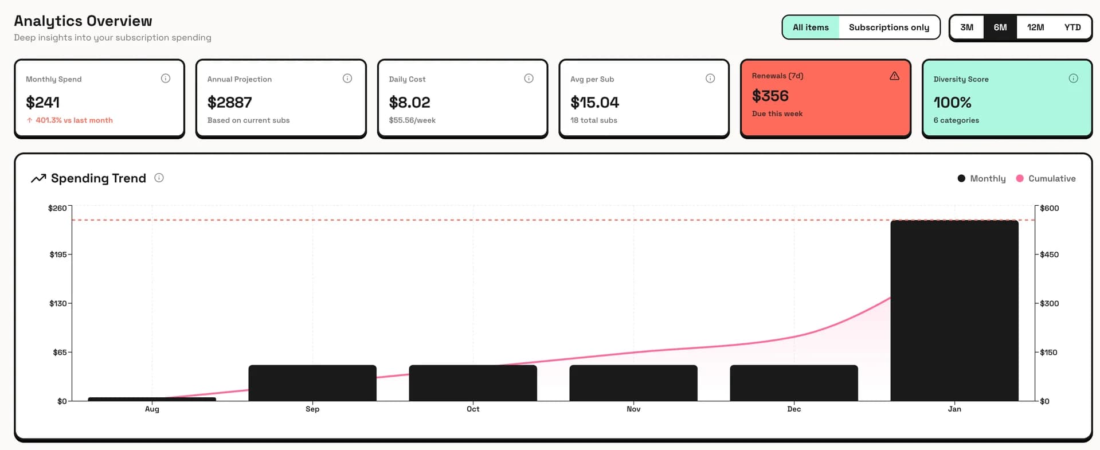Screen dimensions: 1100x450
Task: Select the YTD time range
Action: click(1071, 27)
